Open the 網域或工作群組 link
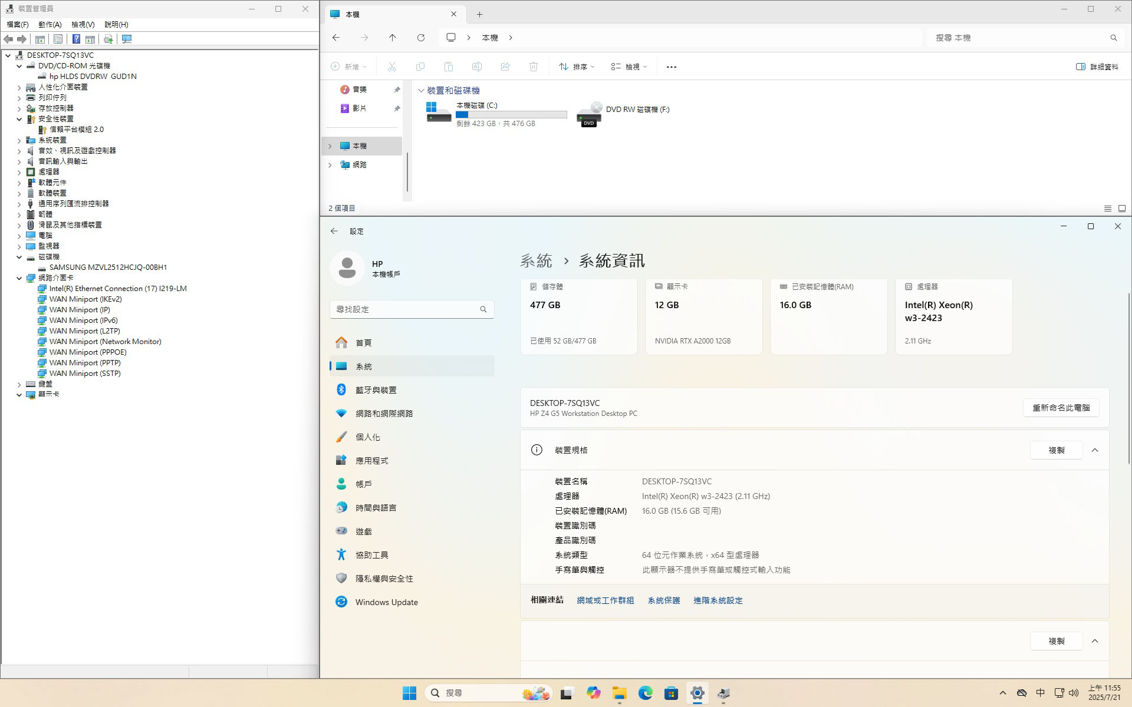 (x=605, y=600)
